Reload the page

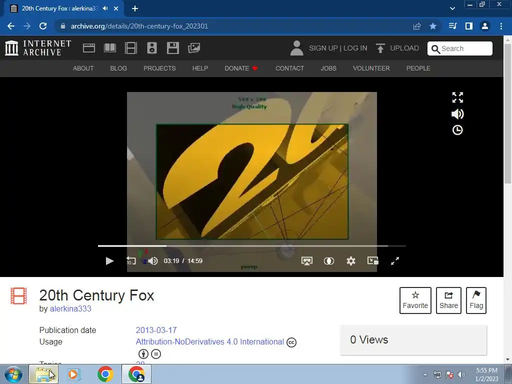pyautogui.click(x=43, y=26)
